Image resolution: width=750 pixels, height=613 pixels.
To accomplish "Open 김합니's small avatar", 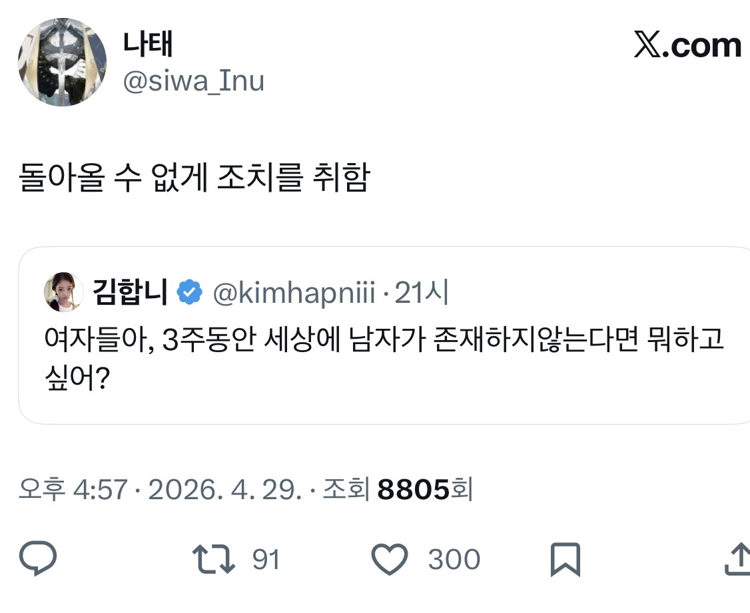I will click(64, 292).
